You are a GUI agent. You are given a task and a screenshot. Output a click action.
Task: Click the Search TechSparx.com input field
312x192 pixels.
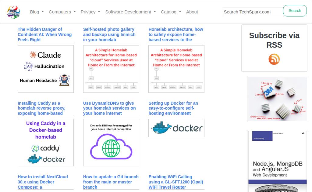tap(253, 12)
